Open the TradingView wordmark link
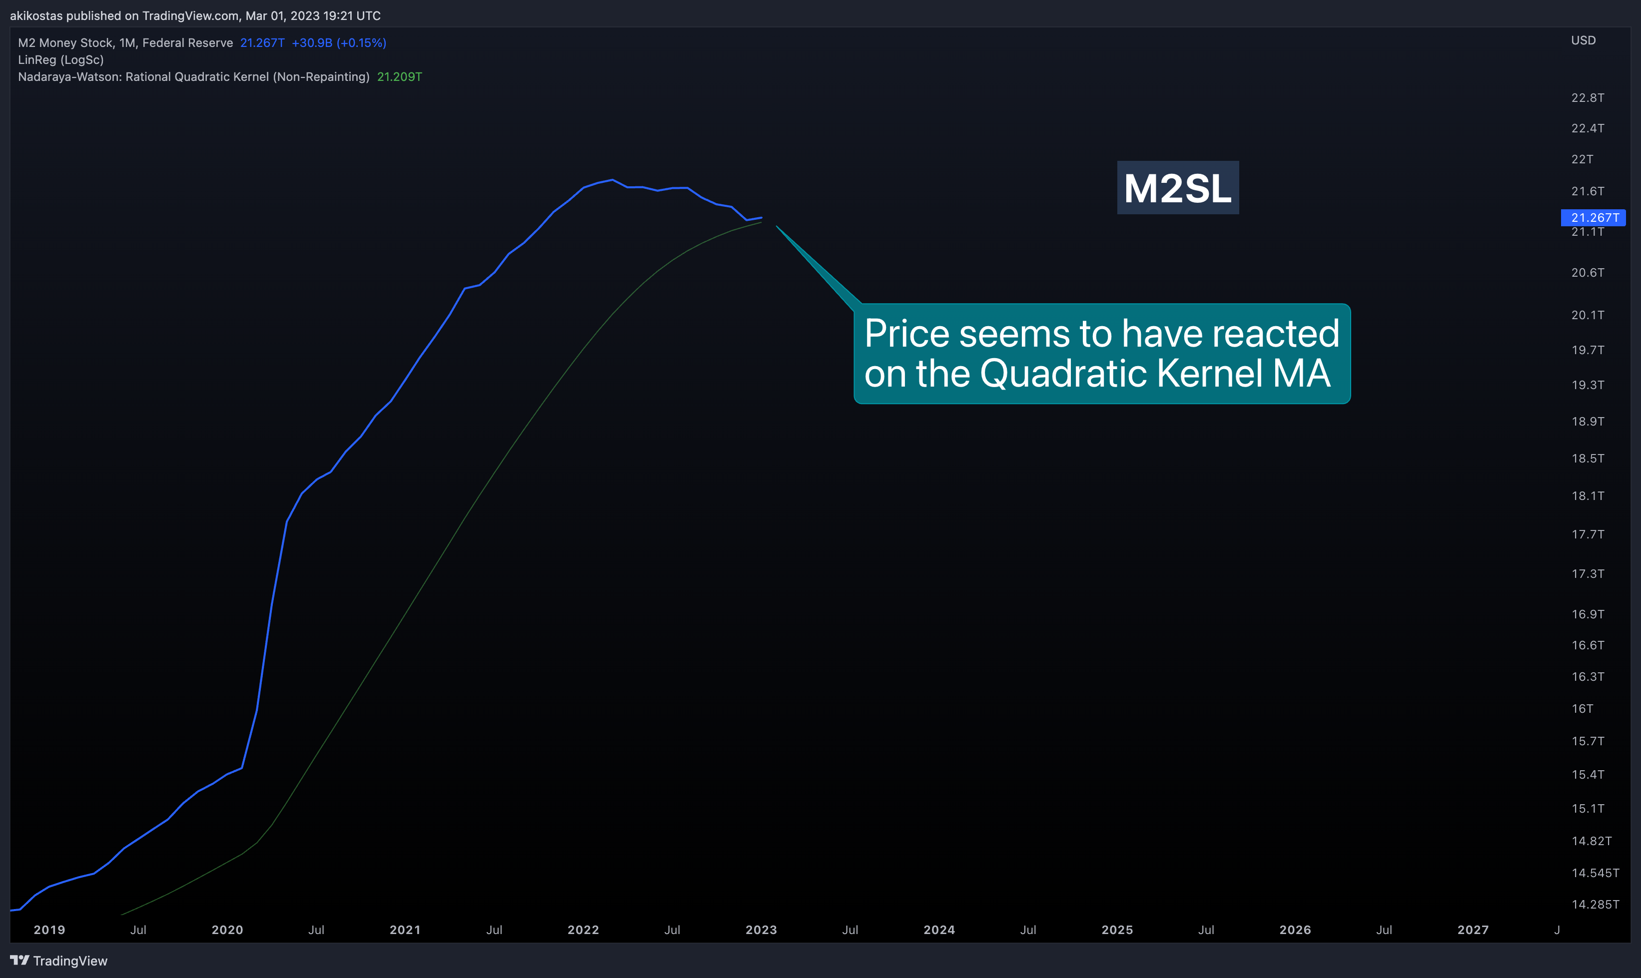The height and width of the screenshot is (978, 1641). point(70,961)
